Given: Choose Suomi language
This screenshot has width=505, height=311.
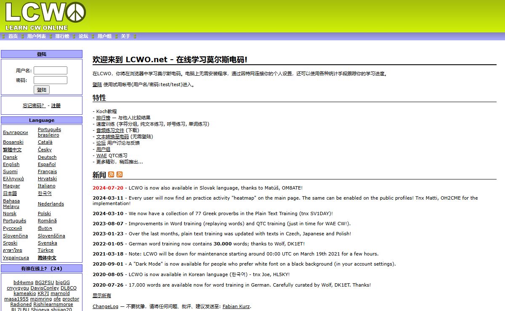Looking at the screenshot, I should [10, 171].
